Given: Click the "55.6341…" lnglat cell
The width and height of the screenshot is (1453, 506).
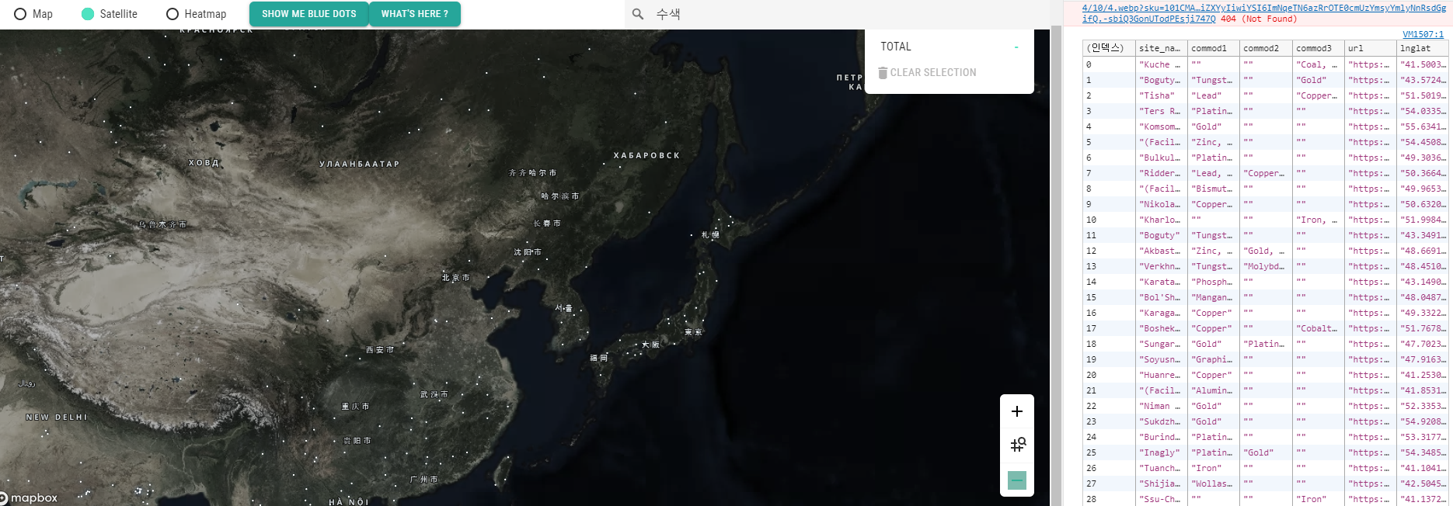Looking at the screenshot, I should [1423, 126].
